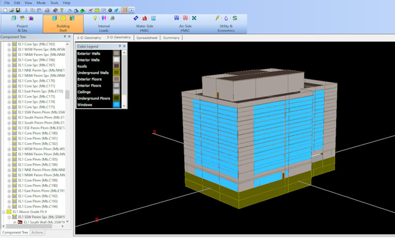The height and width of the screenshot is (238, 395).
Task: Cut selection using scissors icon
Action: [x=26, y=10]
